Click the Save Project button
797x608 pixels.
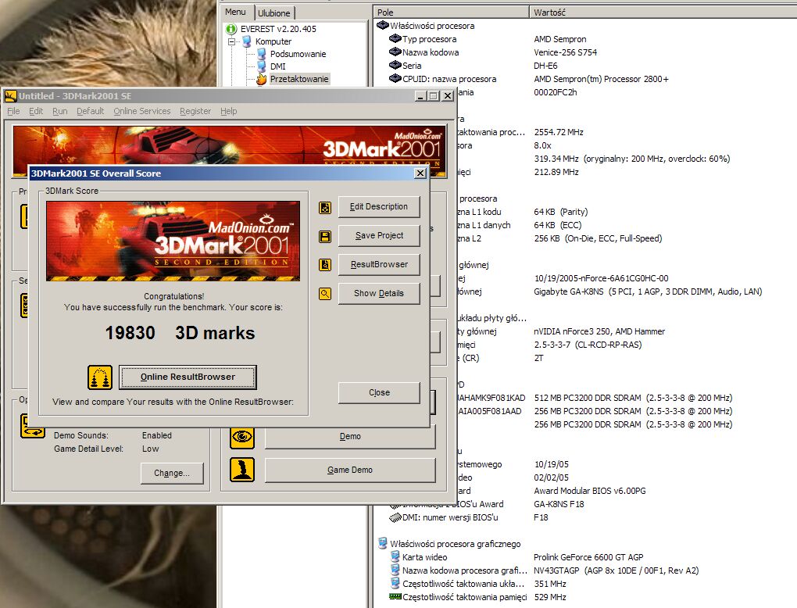(379, 235)
